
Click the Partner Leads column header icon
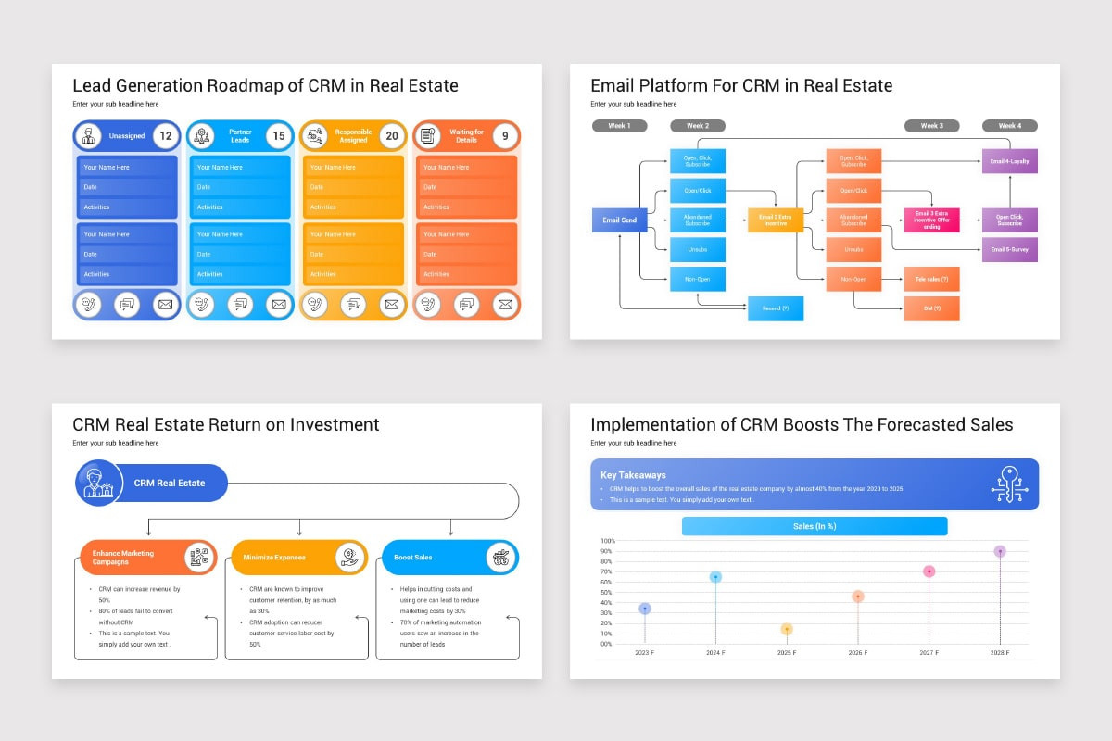pos(202,136)
